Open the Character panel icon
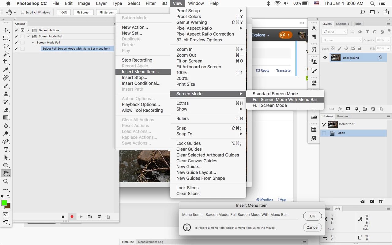This screenshot has width=392, height=245. pyautogui.click(x=314, y=28)
